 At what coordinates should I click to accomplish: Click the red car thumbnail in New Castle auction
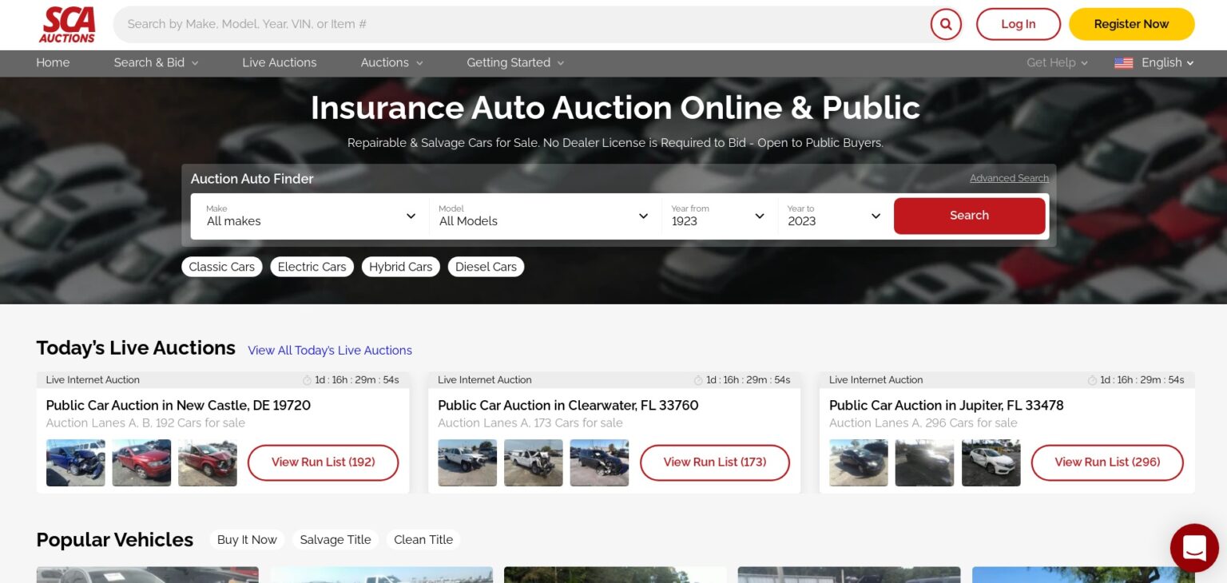tap(141, 462)
